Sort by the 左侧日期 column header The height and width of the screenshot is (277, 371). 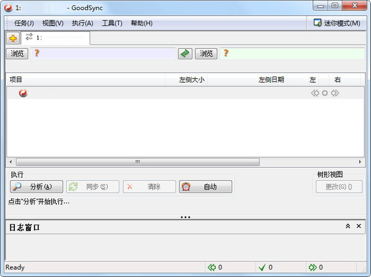[x=247, y=80]
